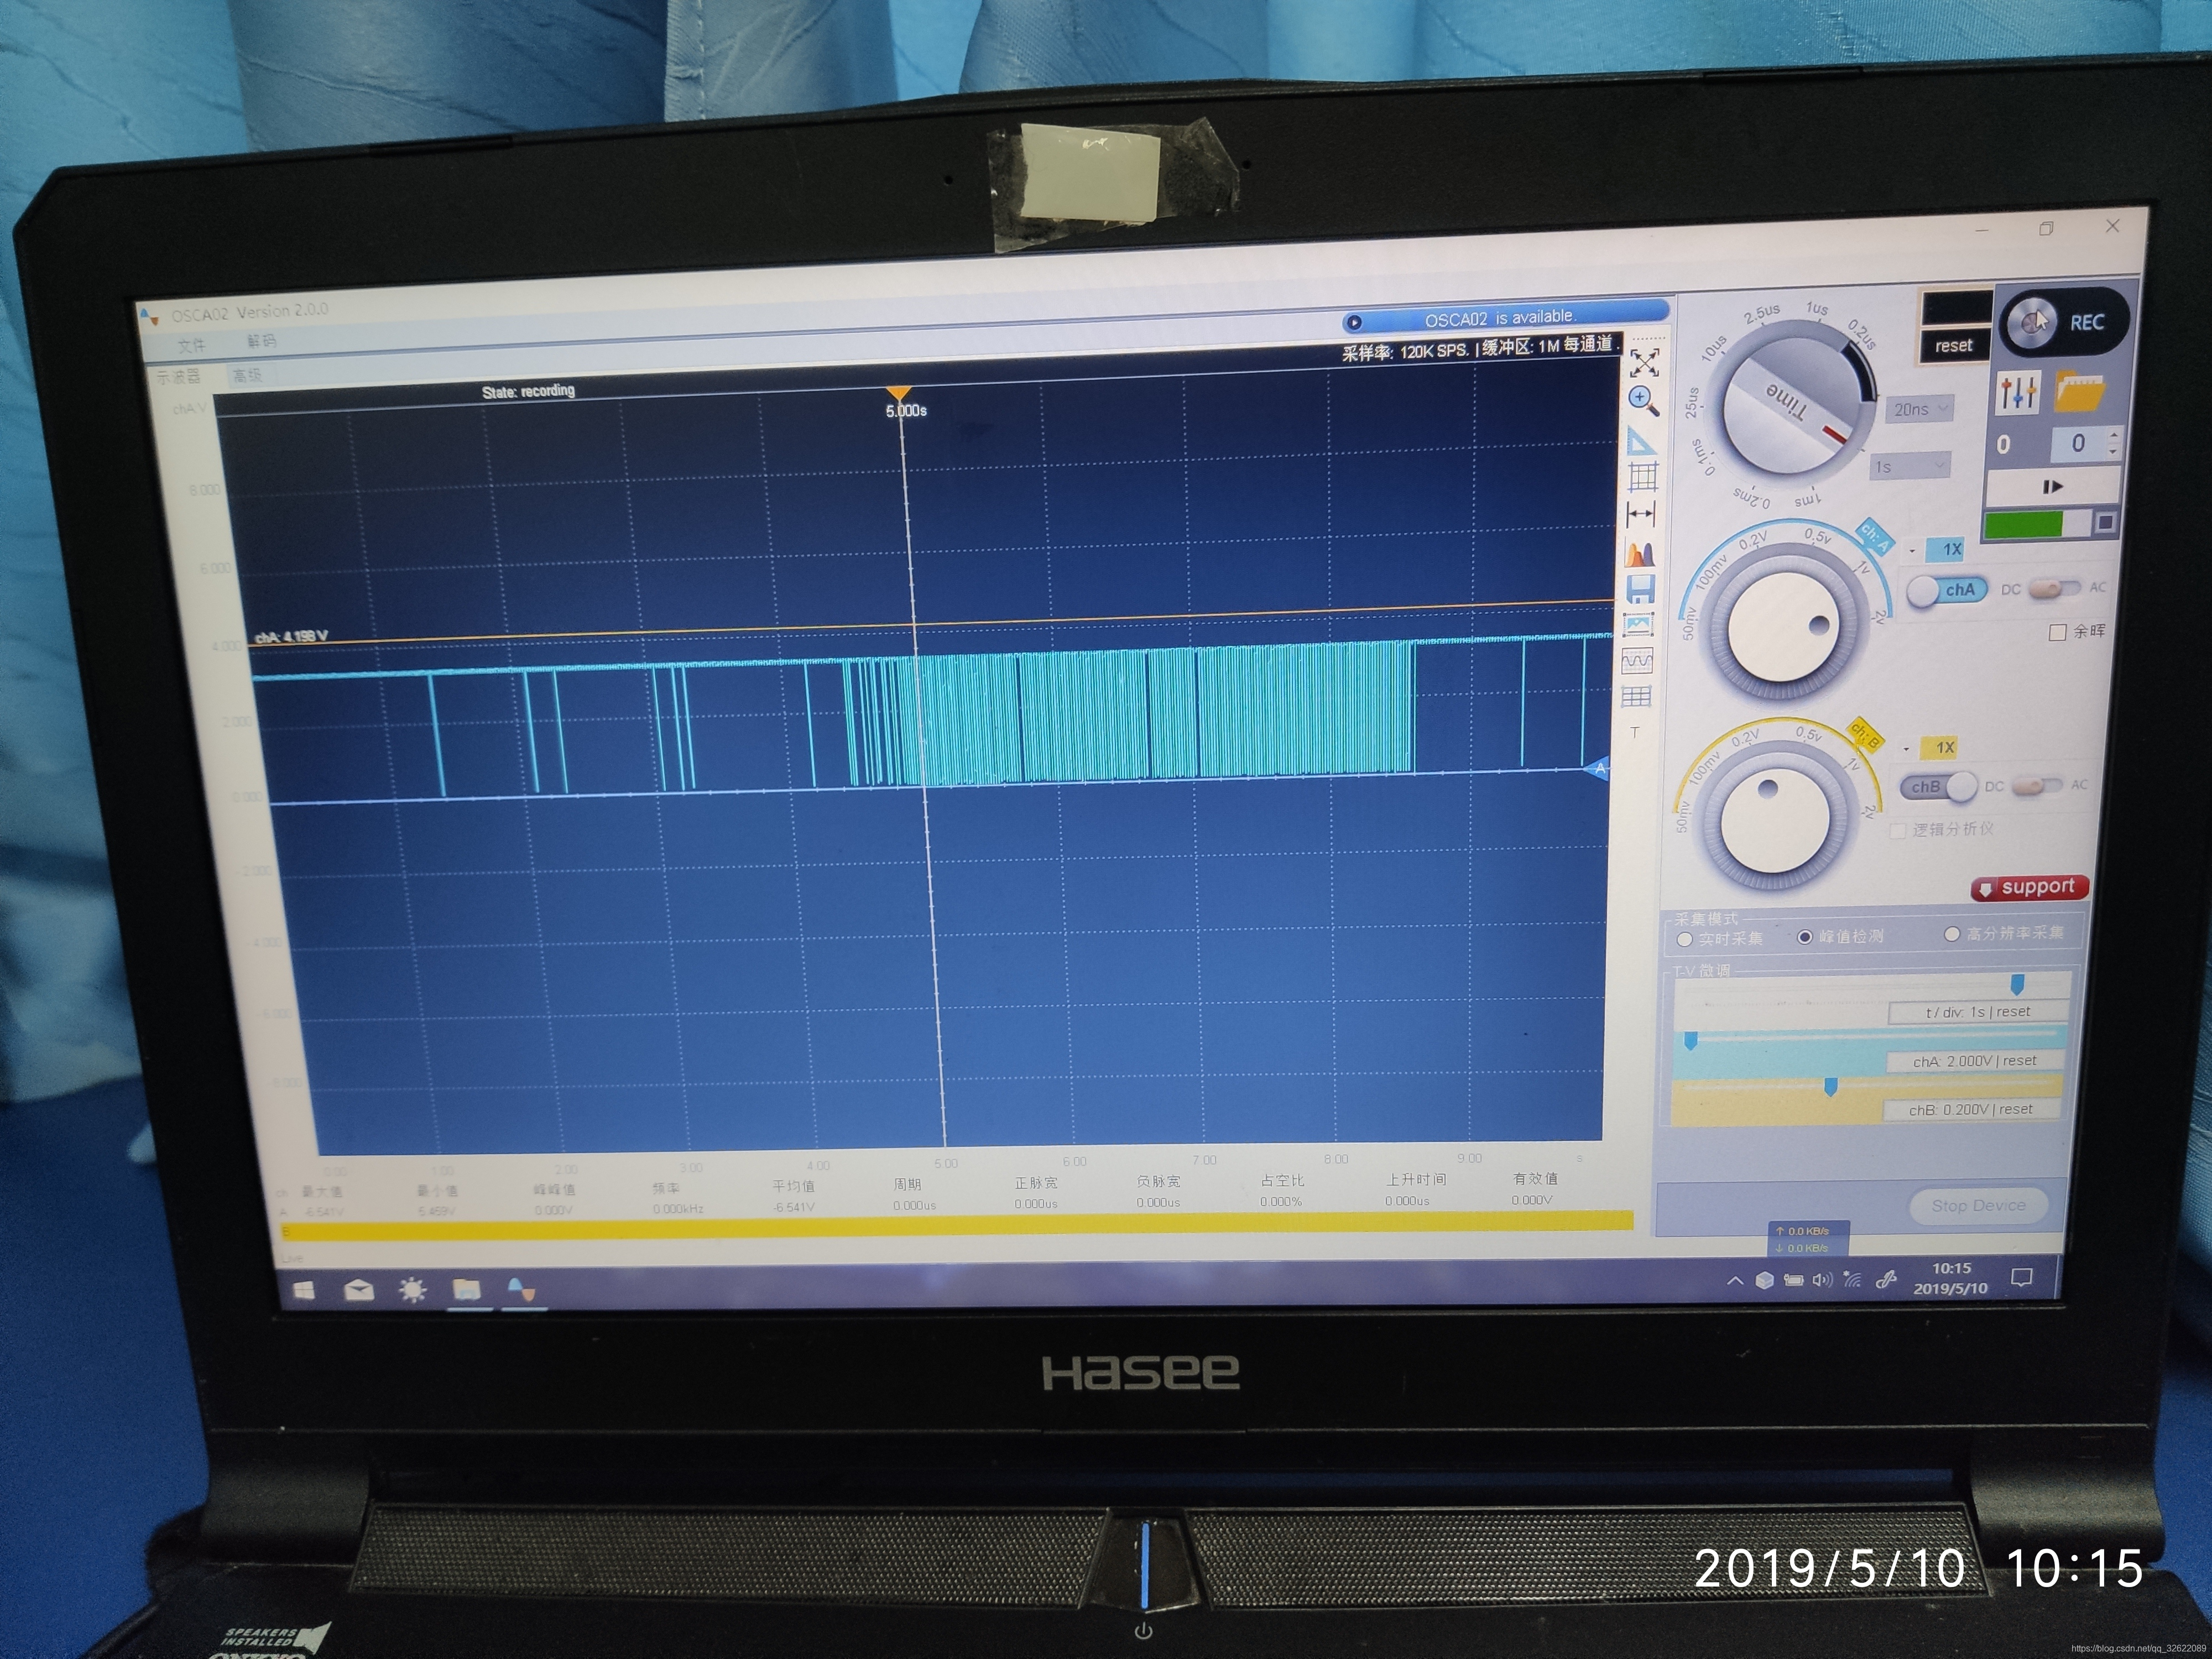Open the settings mixer sliders icon

click(x=2017, y=392)
